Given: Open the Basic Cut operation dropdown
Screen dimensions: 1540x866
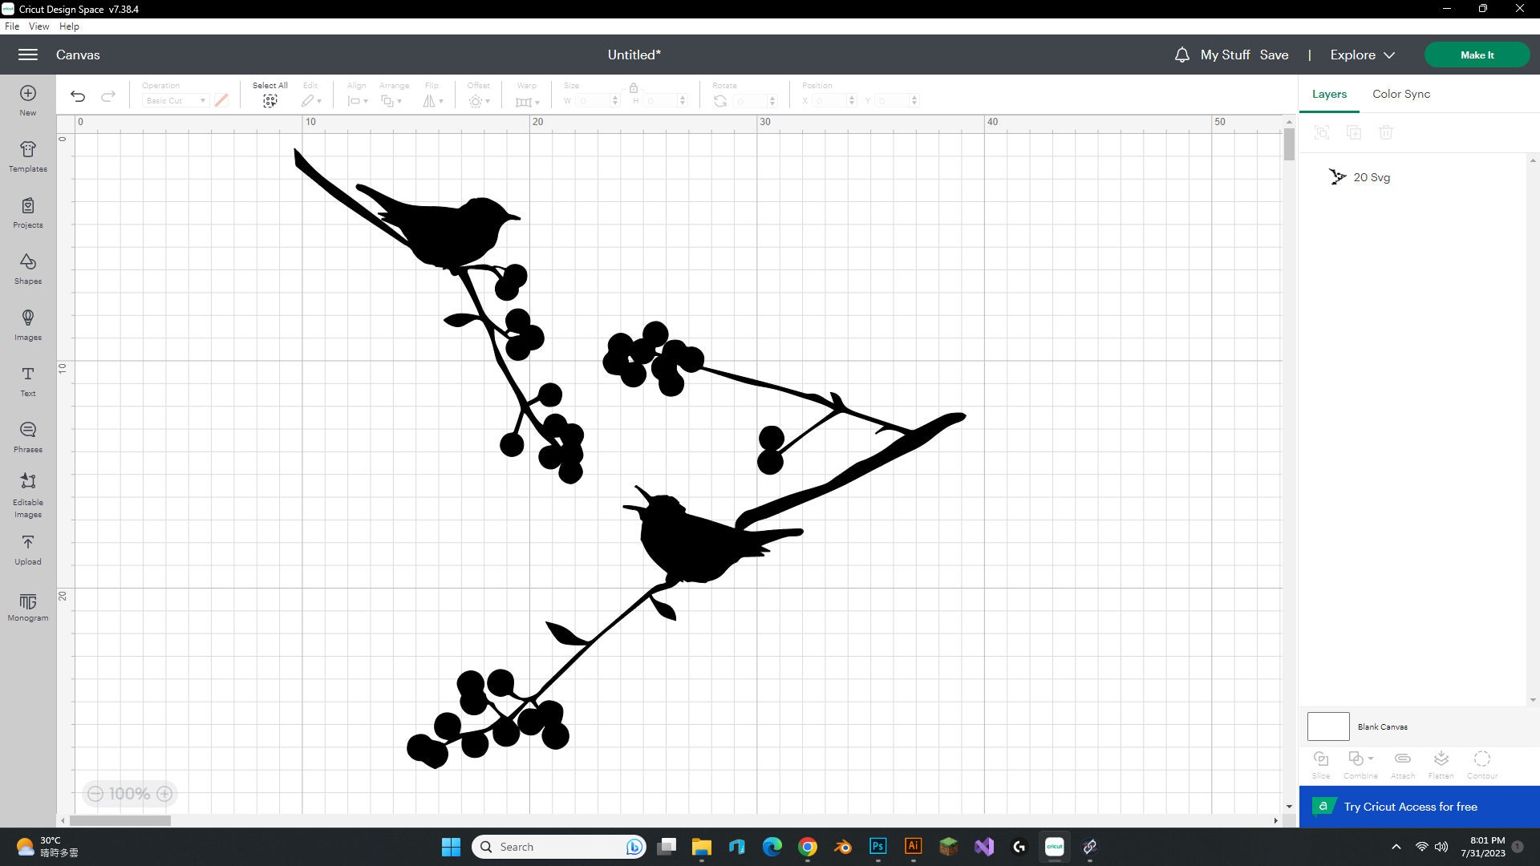Looking at the screenshot, I should point(175,100).
